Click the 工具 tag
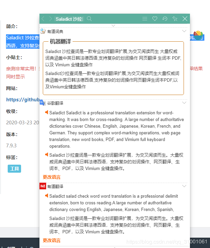 (x=14, y=169)
